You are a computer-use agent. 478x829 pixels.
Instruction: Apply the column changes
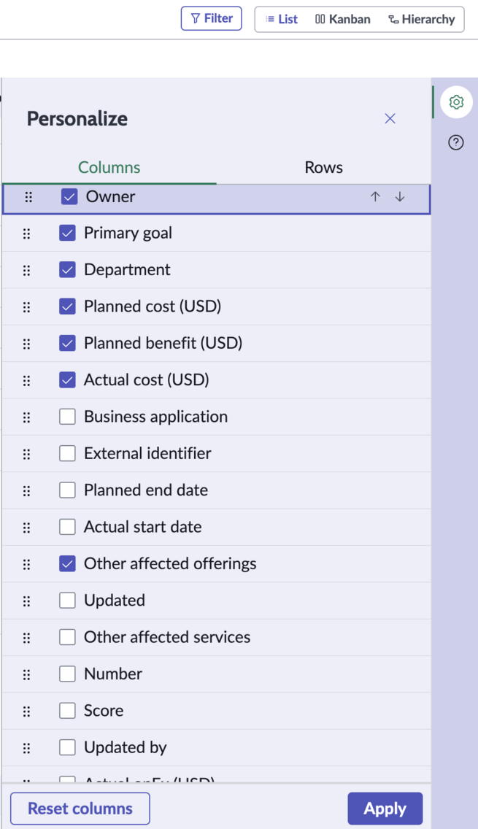(385, 809)
